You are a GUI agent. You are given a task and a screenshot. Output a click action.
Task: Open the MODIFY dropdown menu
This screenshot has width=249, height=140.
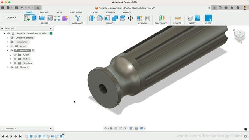pyautogui.click(x=110, y=23)
